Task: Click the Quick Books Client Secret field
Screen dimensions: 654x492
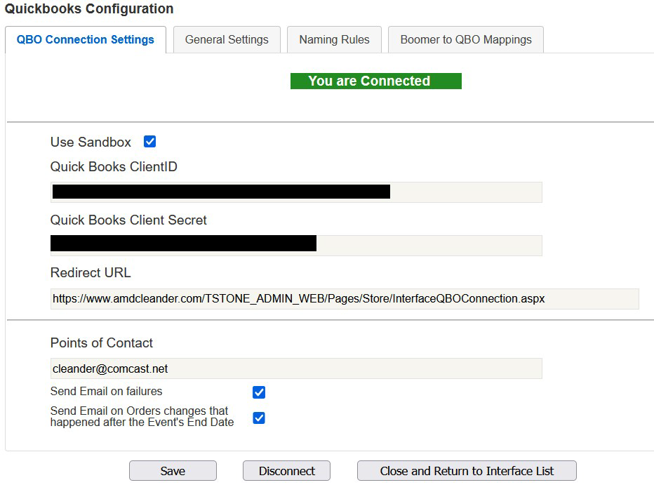Action: tap(296, 246)
